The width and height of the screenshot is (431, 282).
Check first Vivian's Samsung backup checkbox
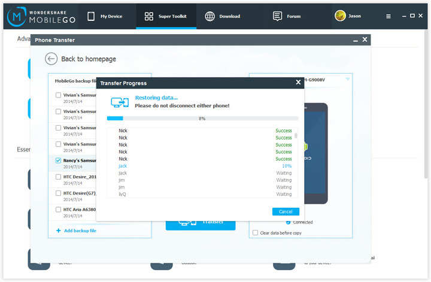tap(58, 95)
